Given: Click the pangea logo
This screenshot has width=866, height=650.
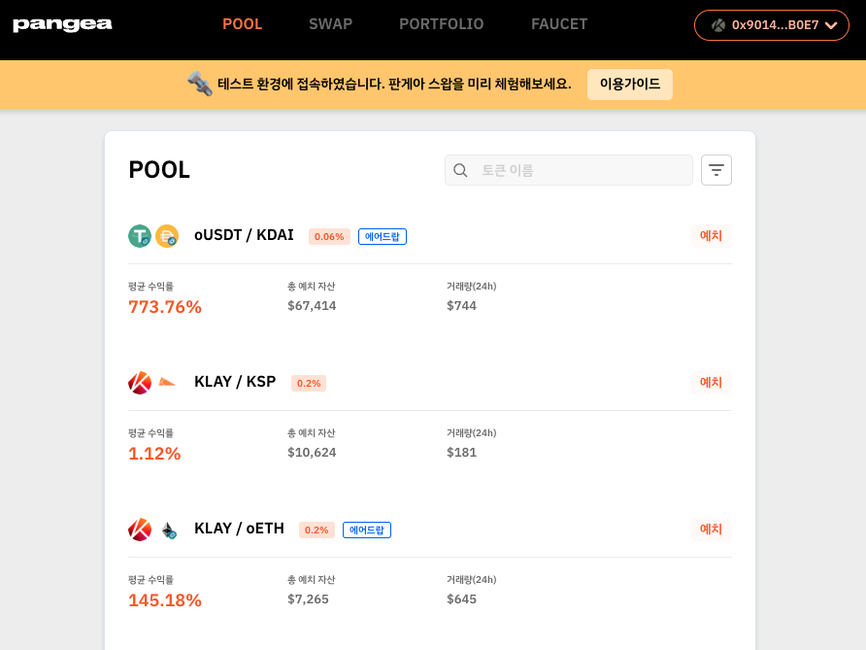Looking at the screenshot, I should 62,24.
